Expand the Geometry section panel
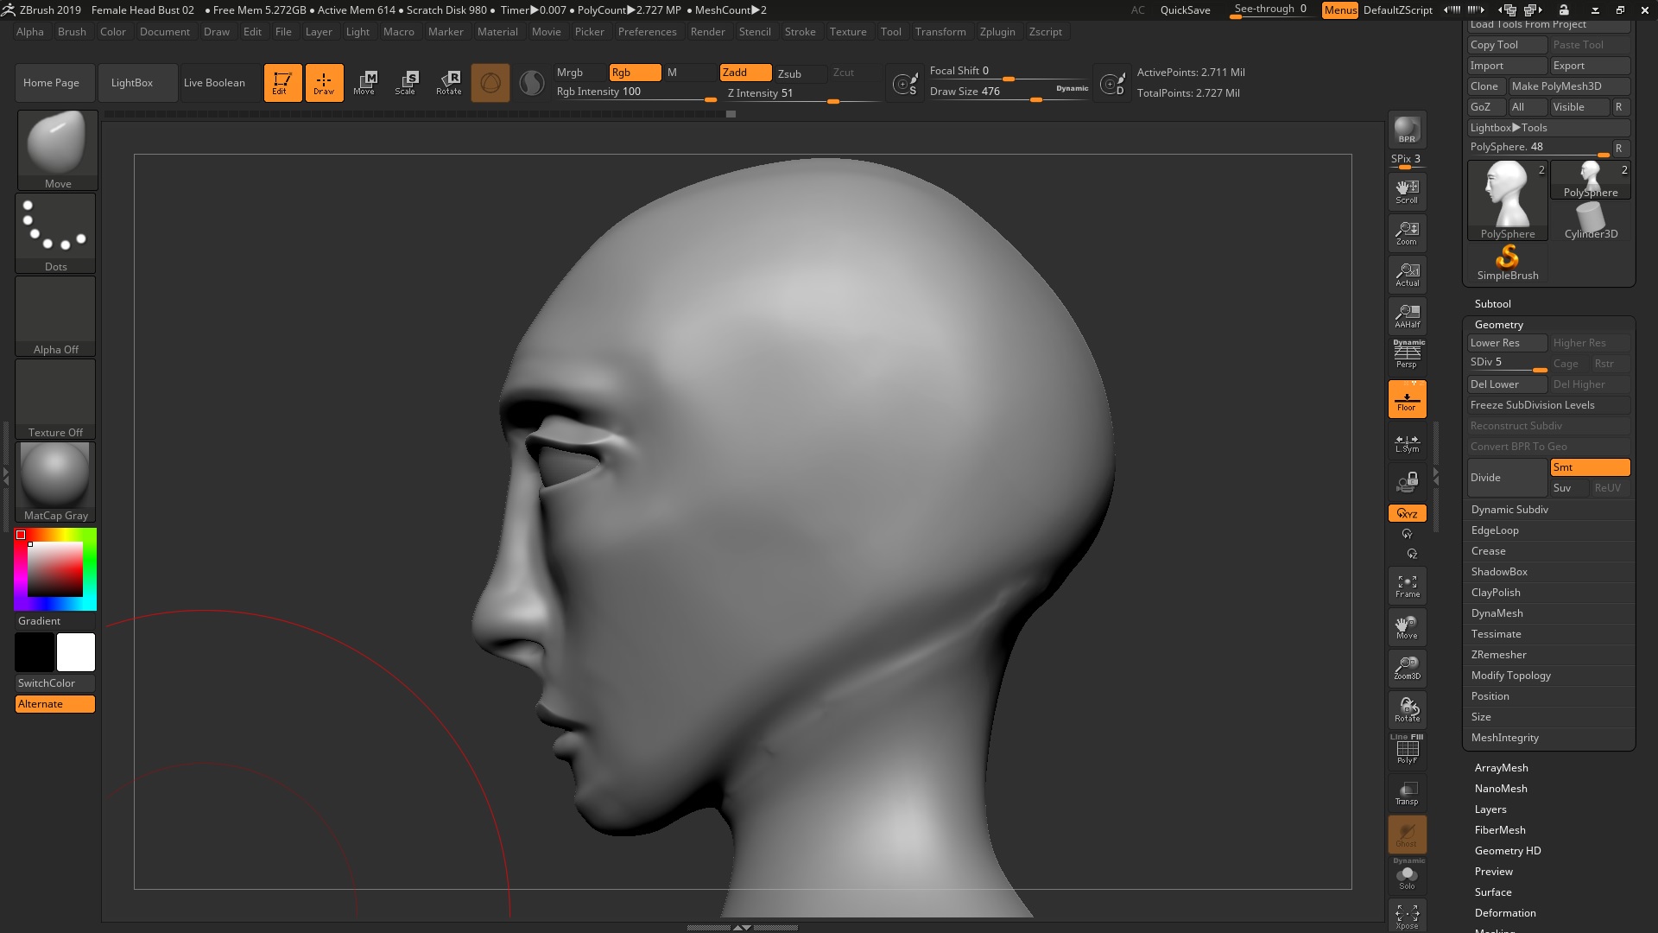 pyautogui.click(x=1498, y=324)
